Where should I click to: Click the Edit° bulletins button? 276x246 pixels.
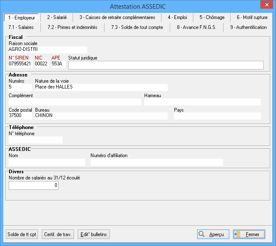coord(94,234)
